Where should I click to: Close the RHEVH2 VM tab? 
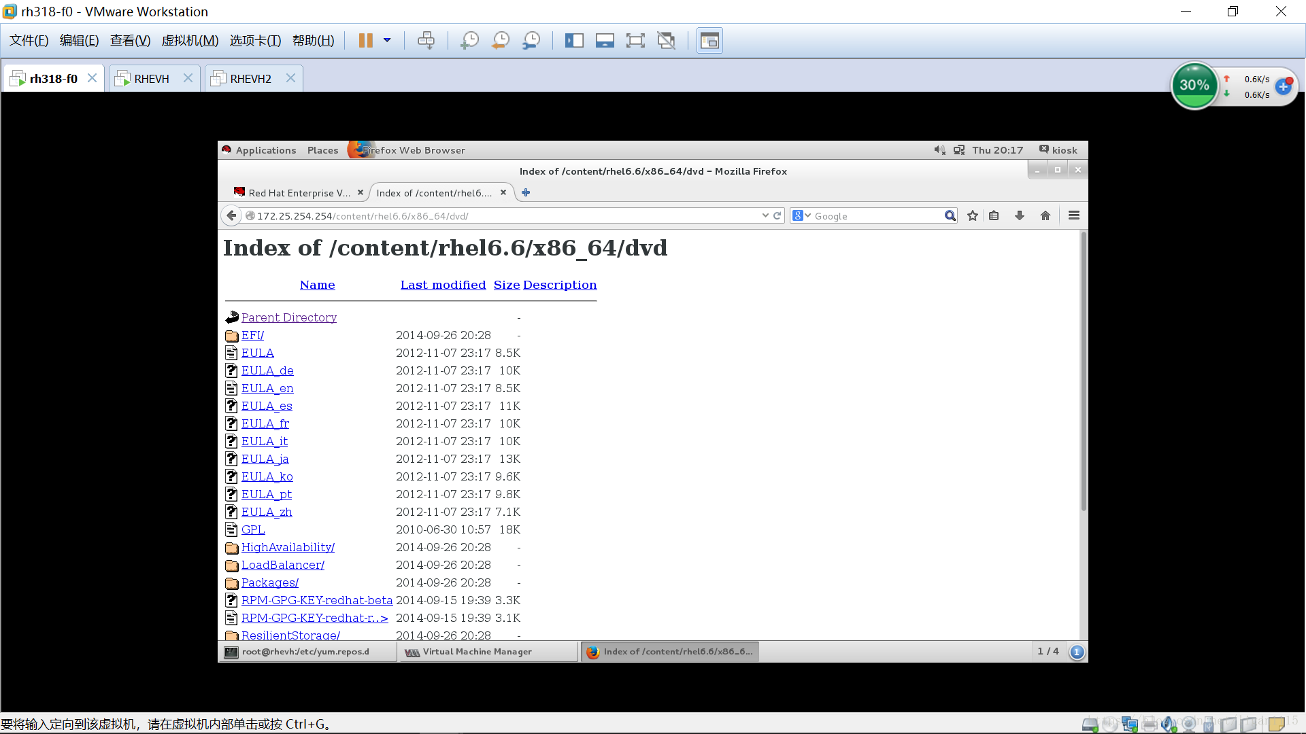click(290, 78)
